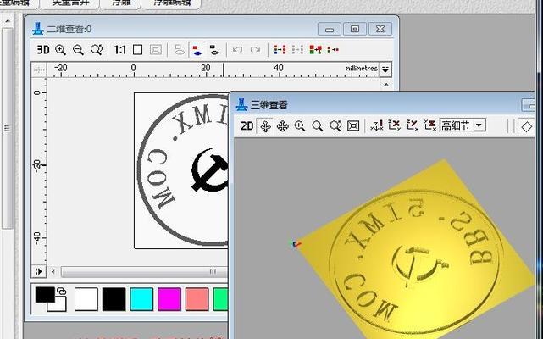The height and width of the screenshot is (339, 543).
Task: Click the last small red-dotted link icon
Action: click(x=333, y=50)
